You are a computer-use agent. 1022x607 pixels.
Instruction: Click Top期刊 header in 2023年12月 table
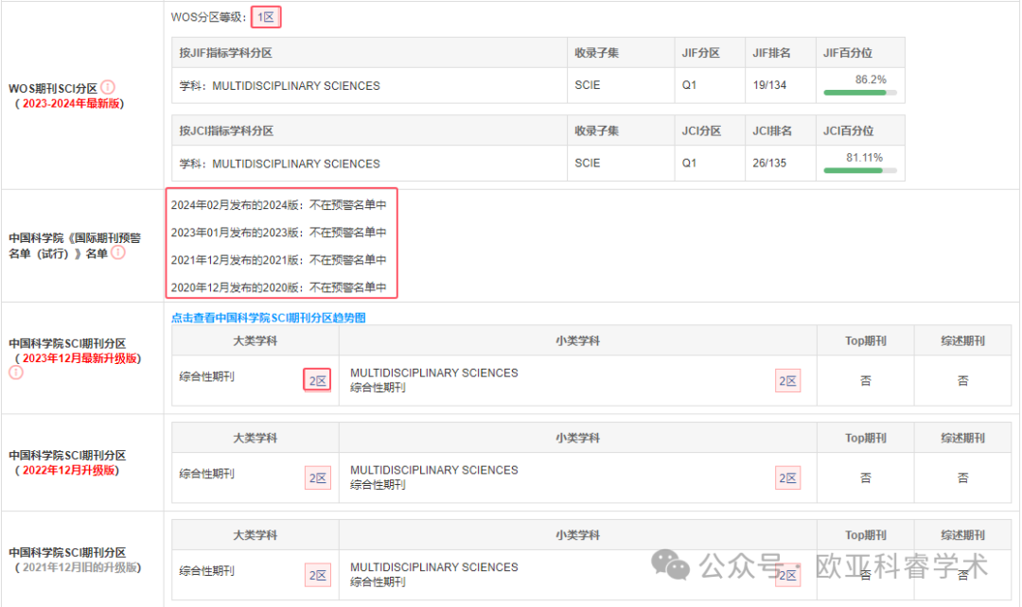pos(866,340)
